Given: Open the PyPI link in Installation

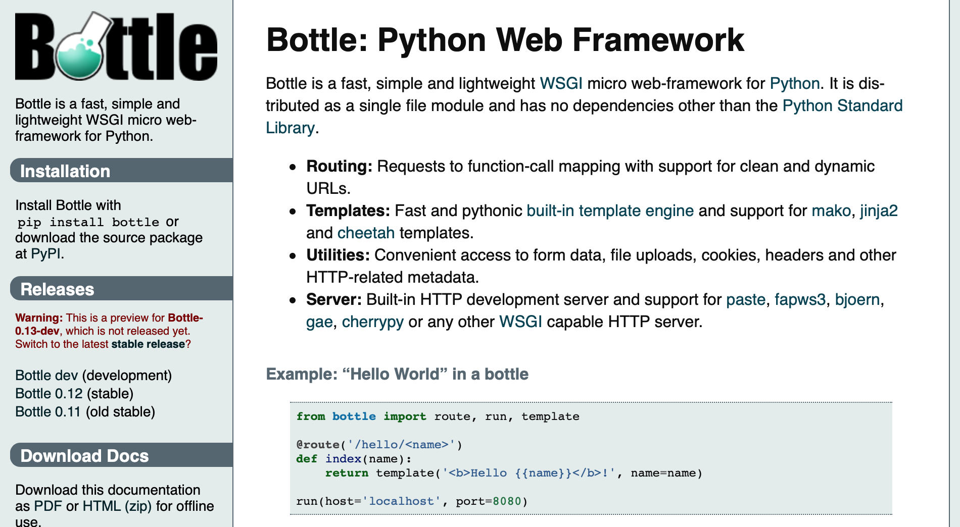Looking at the screenshot, I should coord(46,253).
